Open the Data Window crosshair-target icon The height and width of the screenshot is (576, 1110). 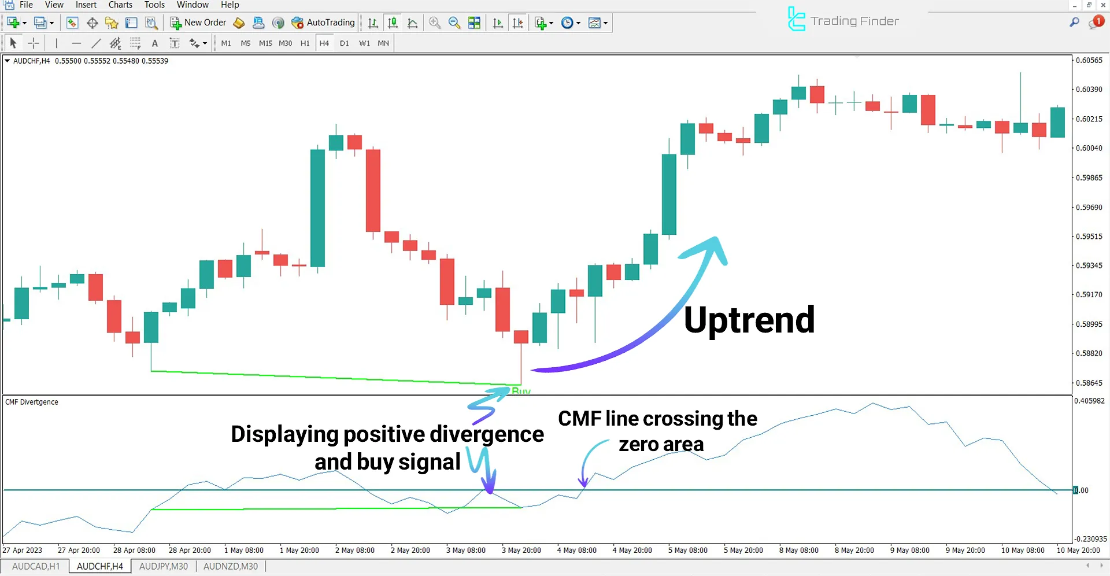92,23
